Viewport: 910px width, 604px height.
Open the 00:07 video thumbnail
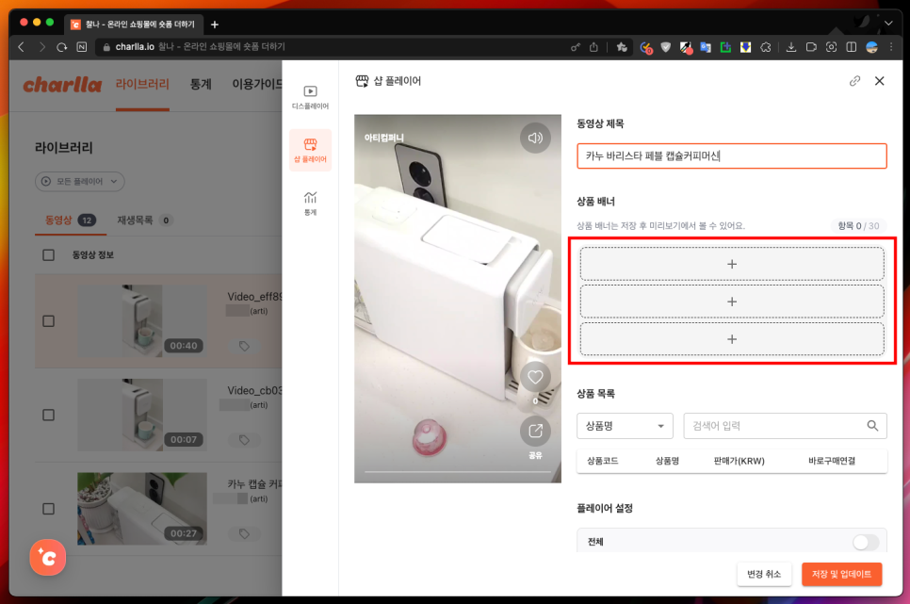point(142,415)
